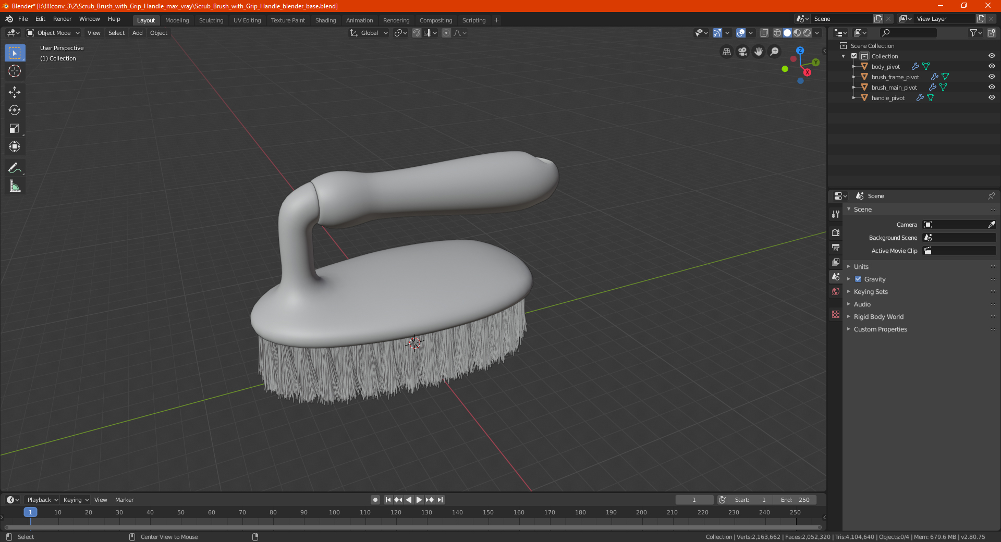
Task: Expand the Rigid Body World panel
Action: 878,316
